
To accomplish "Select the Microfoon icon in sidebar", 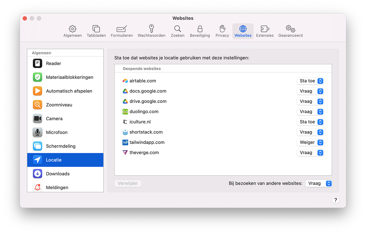I will pos(37,132).
